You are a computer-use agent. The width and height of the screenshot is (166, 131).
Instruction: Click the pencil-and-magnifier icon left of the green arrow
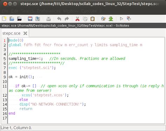[103, 19]
